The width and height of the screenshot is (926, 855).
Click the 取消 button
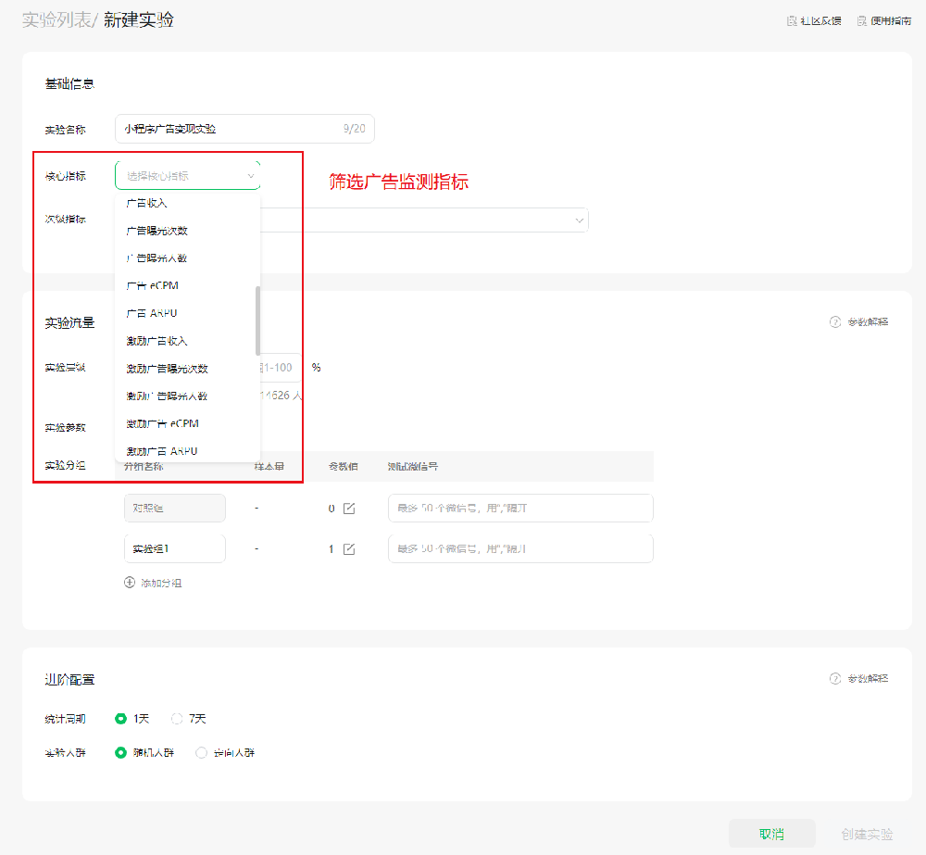pyautogui.click(x=771, y=834)
